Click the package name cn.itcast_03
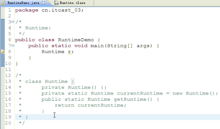220x129 pixels. coord(61,10)
